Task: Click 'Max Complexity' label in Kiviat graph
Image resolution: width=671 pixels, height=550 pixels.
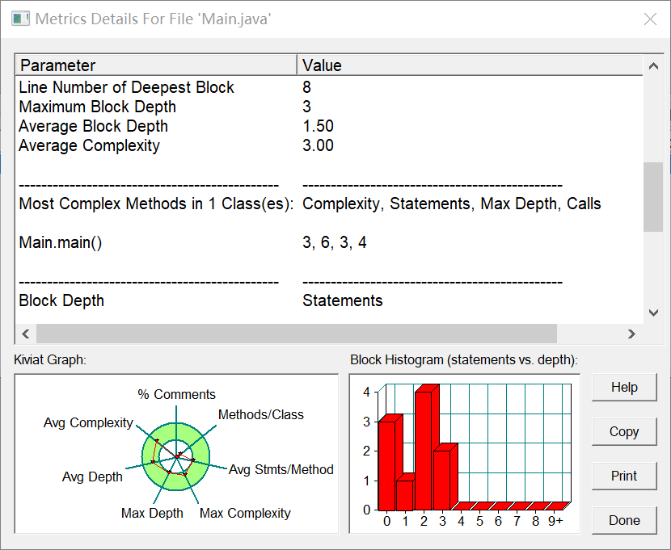Action: coord(245,513)
